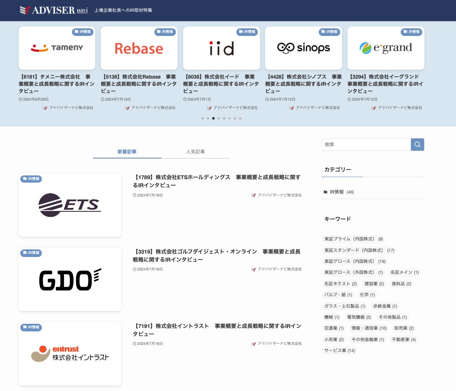Click IR情報 tag on GDO article
The image size is (456, 391).
[x=31, y=253]
